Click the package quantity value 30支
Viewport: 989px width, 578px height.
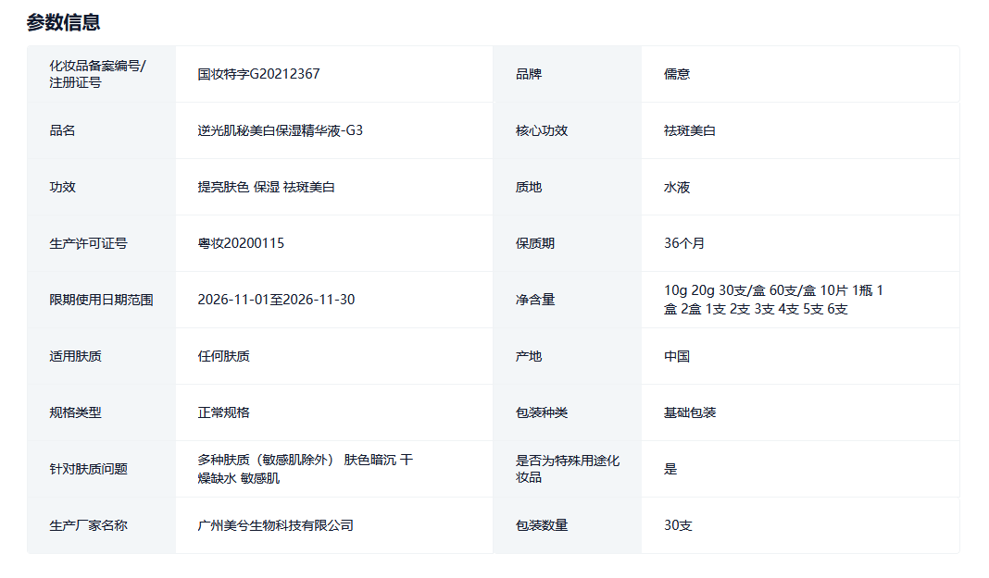pos(677,525)
